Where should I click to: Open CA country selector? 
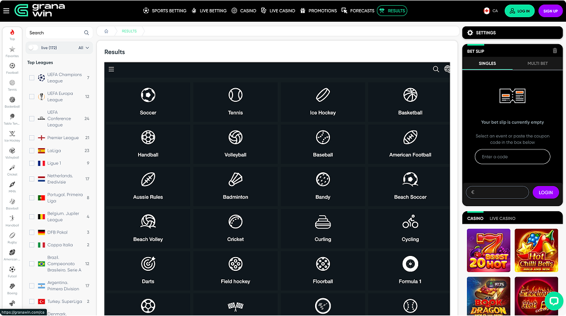click(490, 11)
